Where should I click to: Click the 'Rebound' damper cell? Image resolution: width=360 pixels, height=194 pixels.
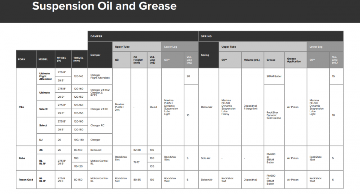[100, 150]
